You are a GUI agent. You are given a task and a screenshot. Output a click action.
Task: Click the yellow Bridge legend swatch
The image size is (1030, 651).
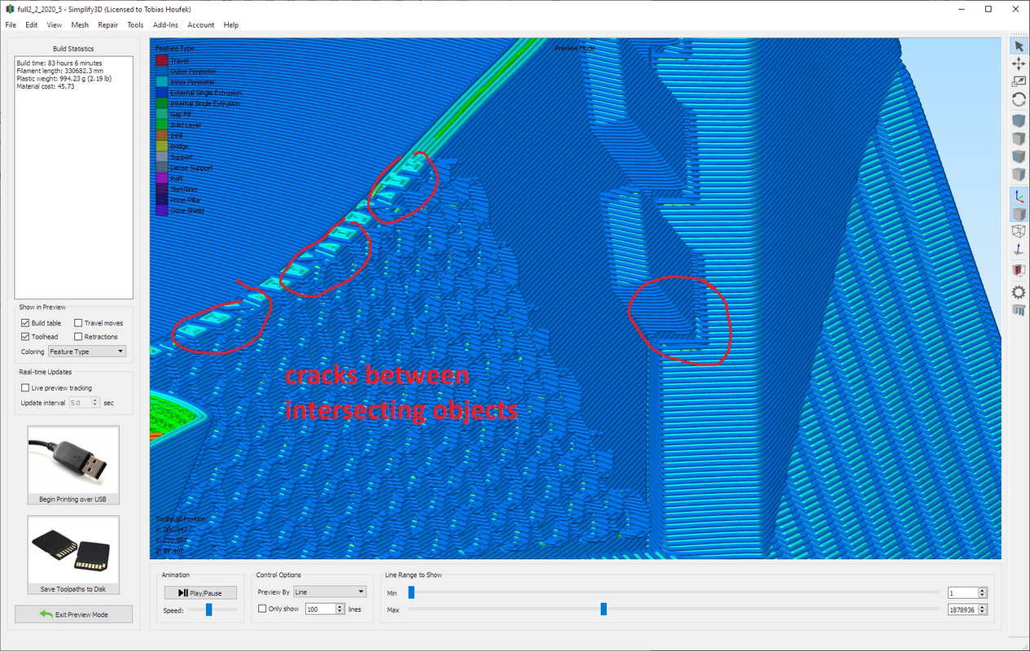pyautogui.click(x=161, y=146)
